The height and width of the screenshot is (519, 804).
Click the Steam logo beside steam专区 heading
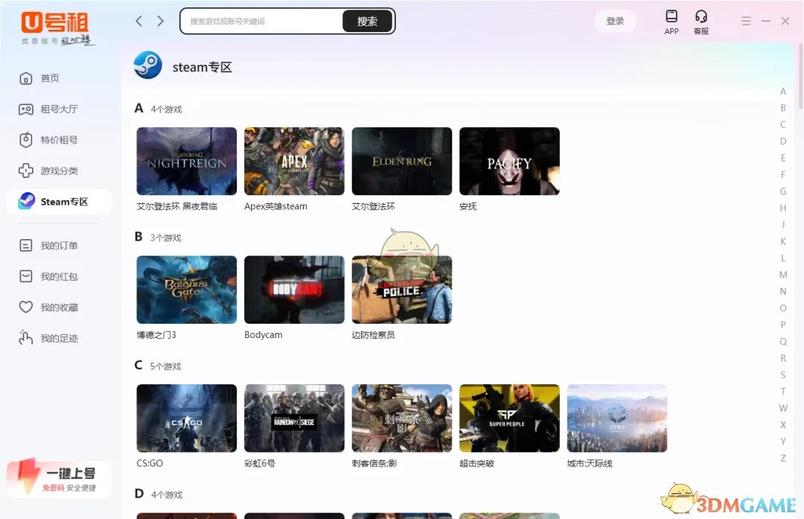[147, 65]
